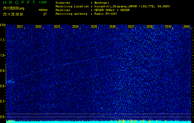Select the yellow meteor label
Screen dimensions: 194x123
(43, 10)
